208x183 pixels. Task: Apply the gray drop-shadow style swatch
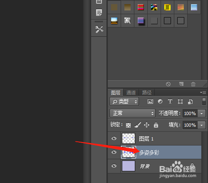point(154,21)
